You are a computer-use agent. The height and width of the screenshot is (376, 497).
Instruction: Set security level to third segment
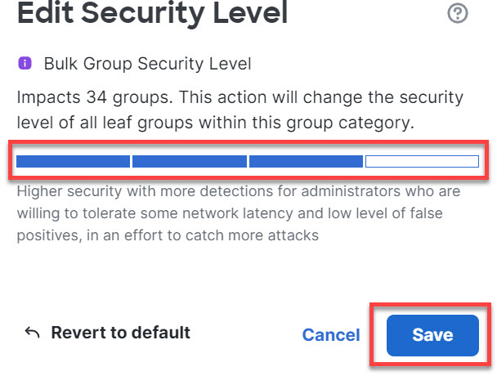click(x=306, y=161)
